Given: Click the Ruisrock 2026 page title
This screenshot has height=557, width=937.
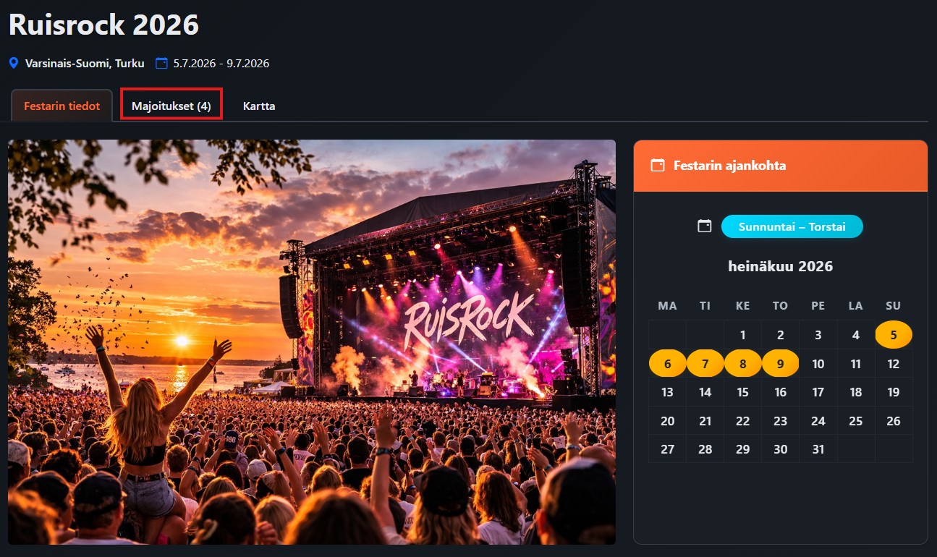Looking at the screenshot, I should click(103, 25).
